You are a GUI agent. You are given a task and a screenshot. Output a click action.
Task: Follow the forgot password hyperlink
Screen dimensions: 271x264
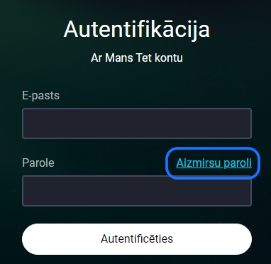214,163
